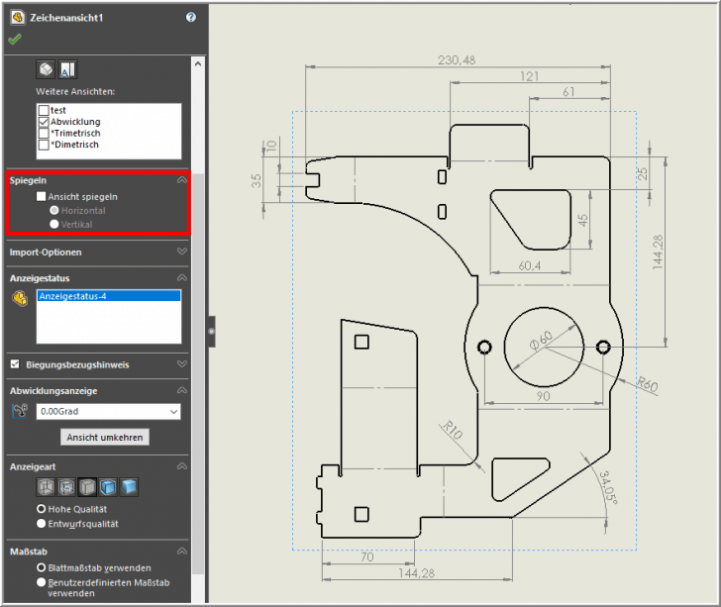Screen dimensions: 721x607
Task: Click the panel collapse handle
Action: click(x=211, y=331)
